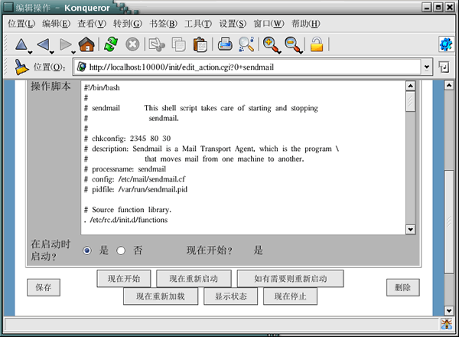This screenshot has width=459, height=337.
Task: Click script textarea scroll down arrow
Action: (x=410, y=230)
